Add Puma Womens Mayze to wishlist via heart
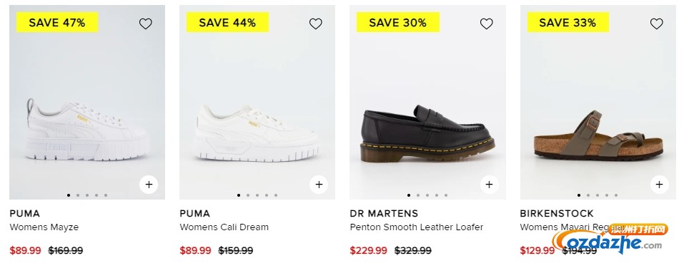Image resolution: width=684 pixels, height=263 pixels. coord(146,24)
